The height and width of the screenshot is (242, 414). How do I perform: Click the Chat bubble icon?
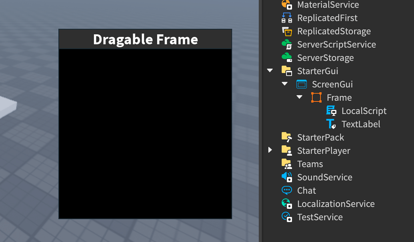[x=287, y=190]
